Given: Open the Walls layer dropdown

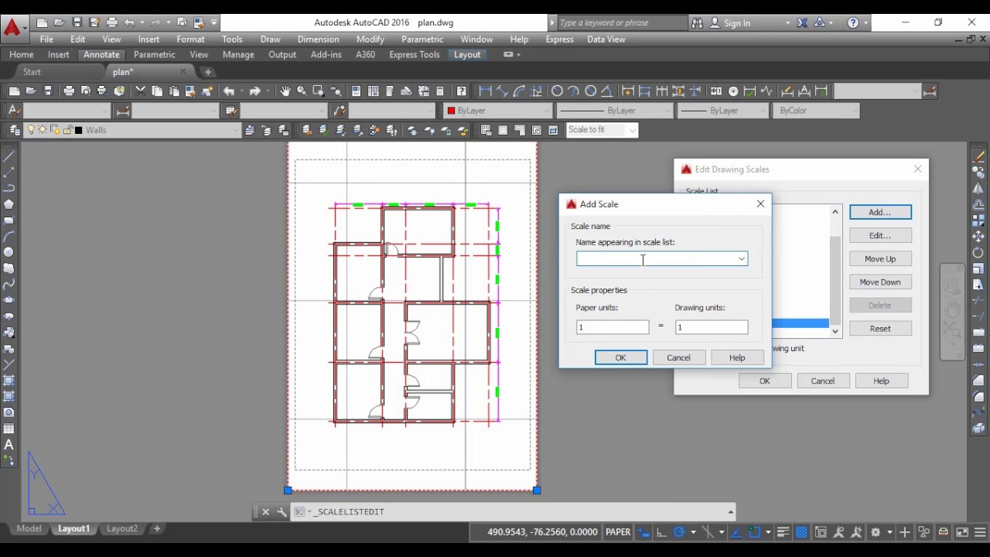Looking at the screenshot, I should 236,130.
